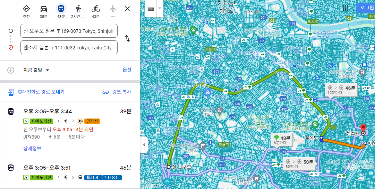Select the flights mode airplane icon

(x=113, y=9)
